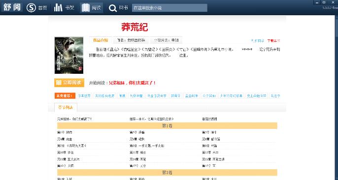338x180 pixels.
Task: Select the 作者: 我吃西红柿 tab
Action: click(131, 40)
